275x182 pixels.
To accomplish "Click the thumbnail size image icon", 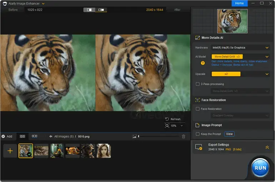I will 134,136.
